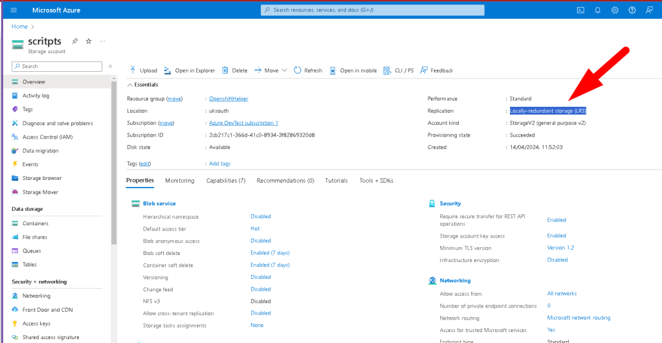Click the Upload toolbar button

pyautogui.click(x=143, y=71)
